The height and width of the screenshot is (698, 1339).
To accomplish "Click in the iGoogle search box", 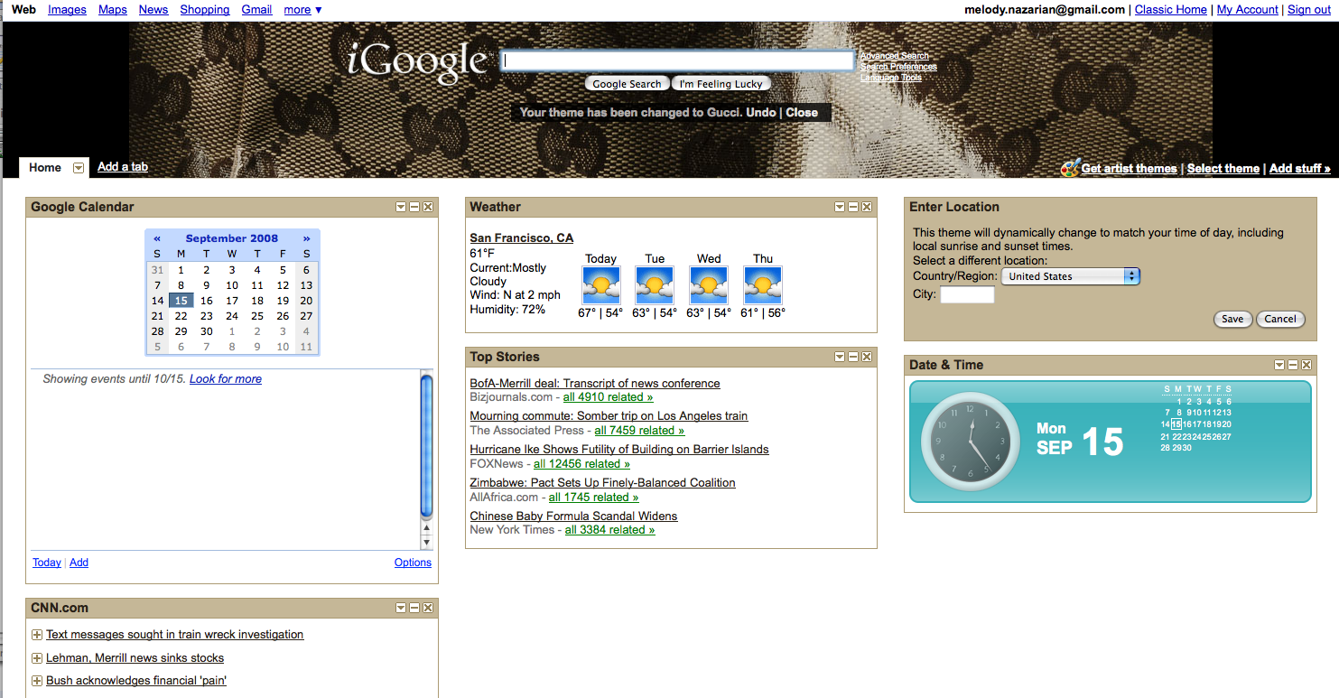I will (678, 60).
